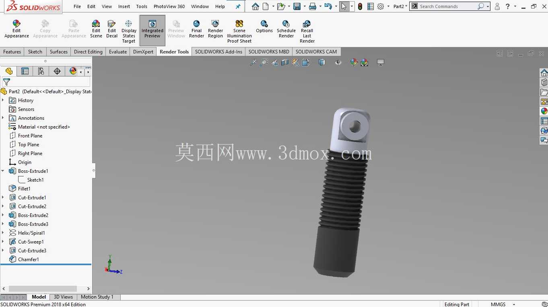548x307 pixels.
Task: Expand the Annotations folder
Action: pyautogui.click(x=3, y=118)
